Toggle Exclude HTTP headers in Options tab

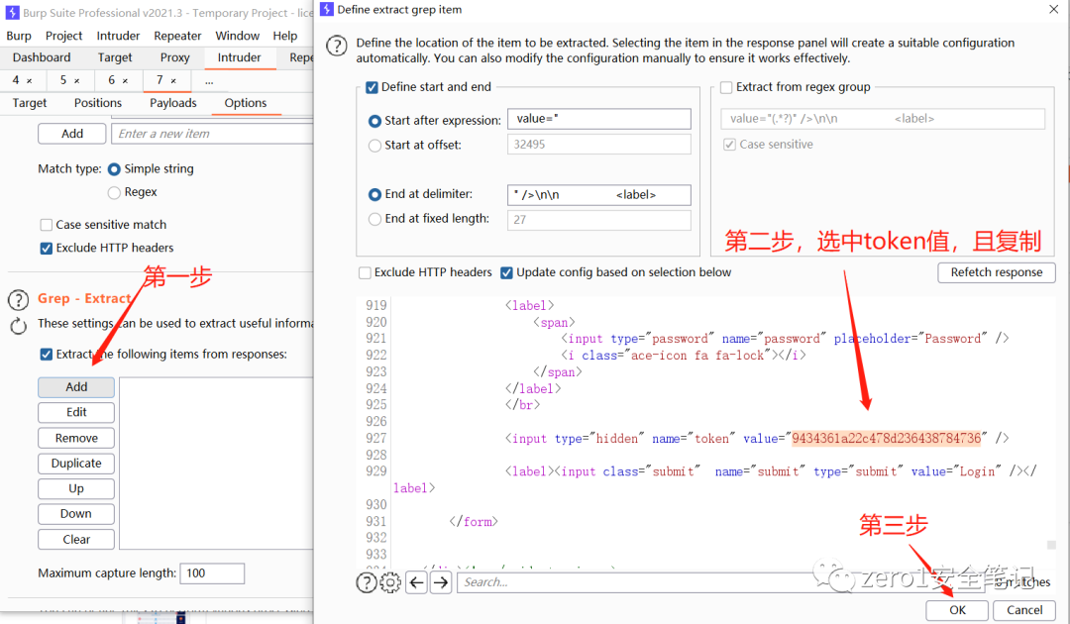click(x=47, y=249)
